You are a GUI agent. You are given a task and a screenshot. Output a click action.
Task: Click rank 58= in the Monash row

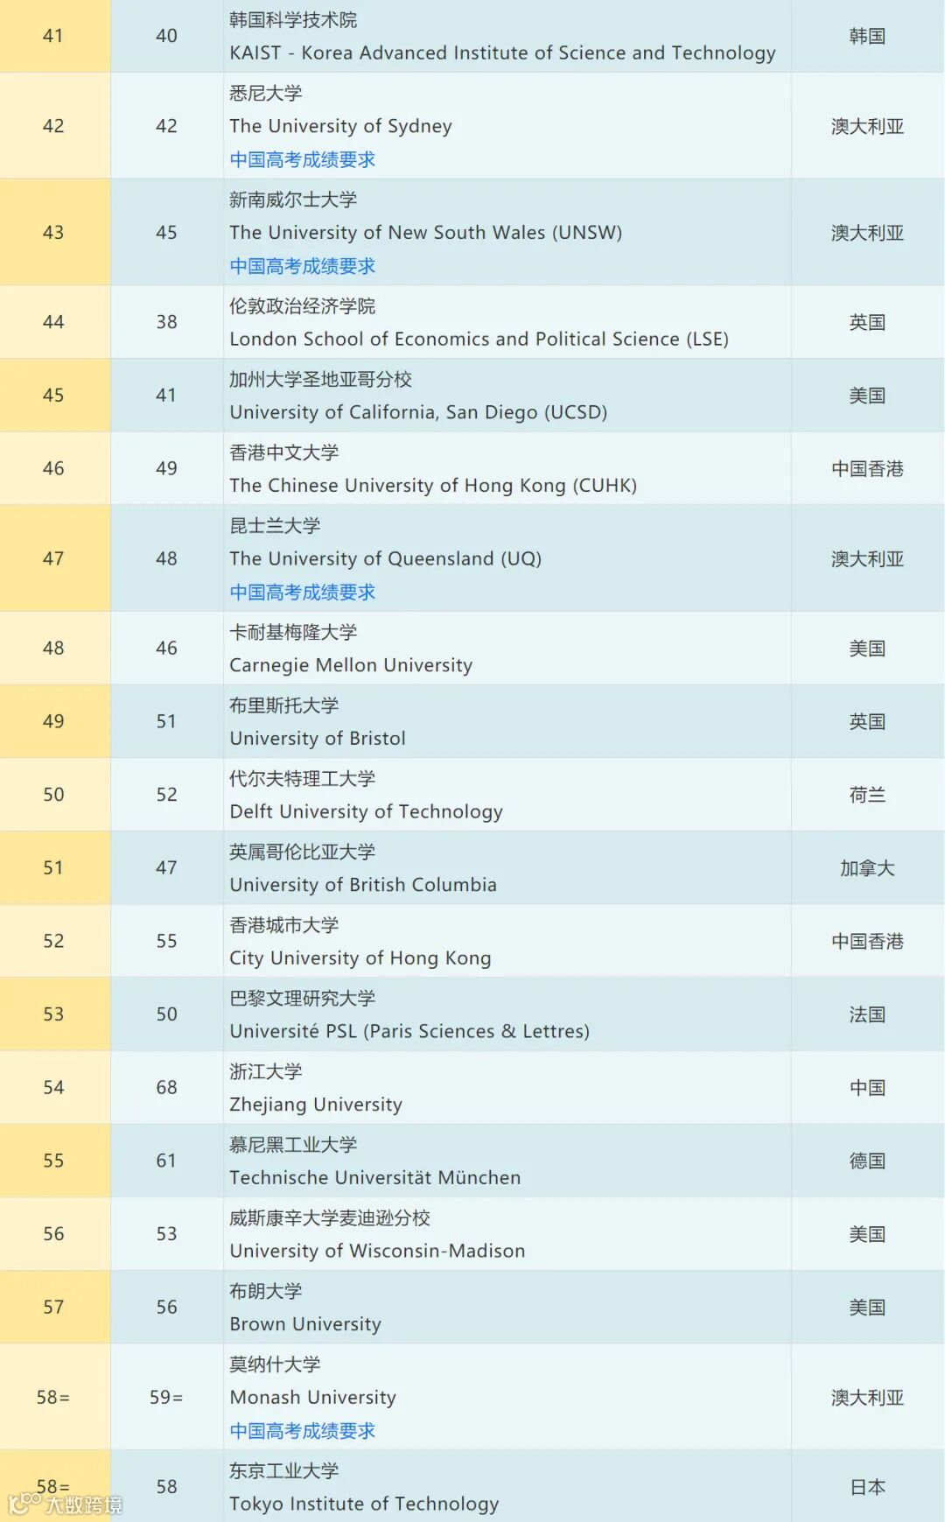53,1398
